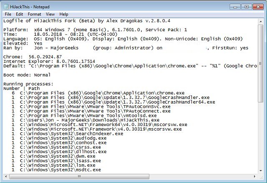Click the horizontal scrollbar right arrow
The width and height of the screenshot is (267, 183).
[254, 176]
